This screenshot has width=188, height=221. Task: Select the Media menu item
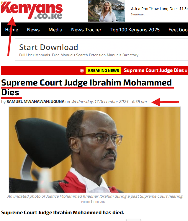[x=55, y=30]
